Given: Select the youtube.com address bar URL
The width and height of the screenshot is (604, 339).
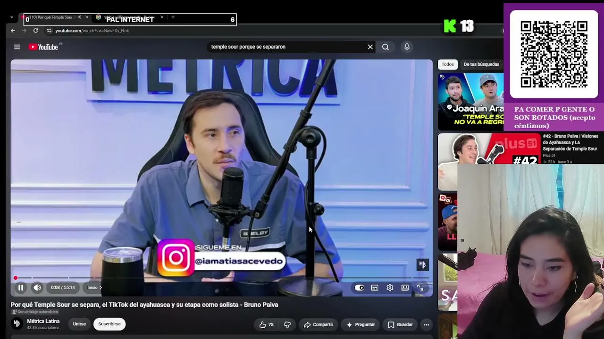Looking at the screenshot, I should [x=92, y=31].
